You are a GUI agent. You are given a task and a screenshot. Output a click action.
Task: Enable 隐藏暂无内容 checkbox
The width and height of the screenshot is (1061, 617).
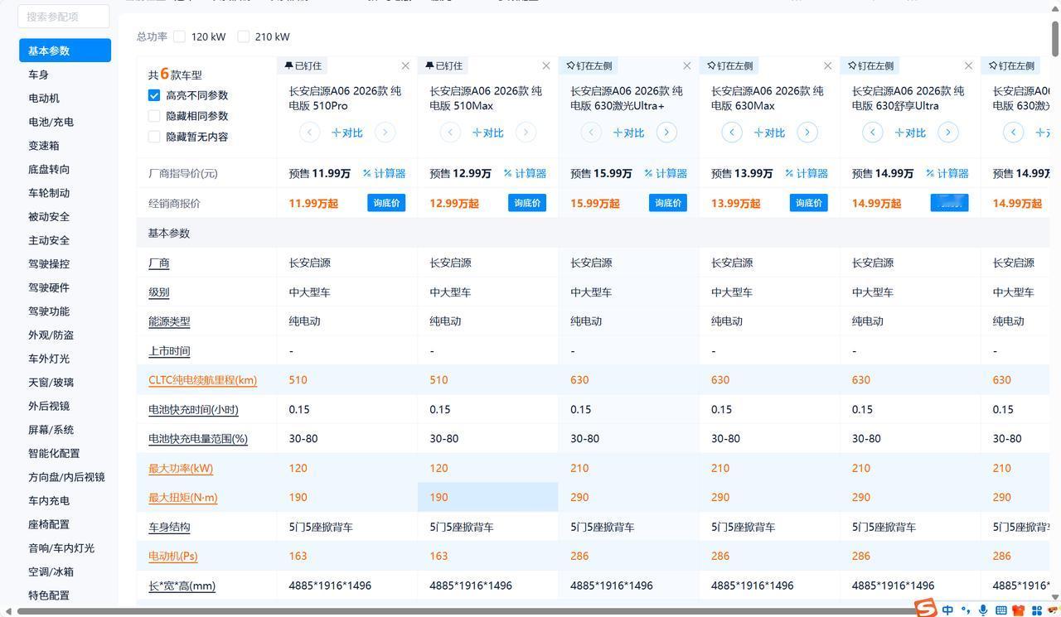(154, 137)
